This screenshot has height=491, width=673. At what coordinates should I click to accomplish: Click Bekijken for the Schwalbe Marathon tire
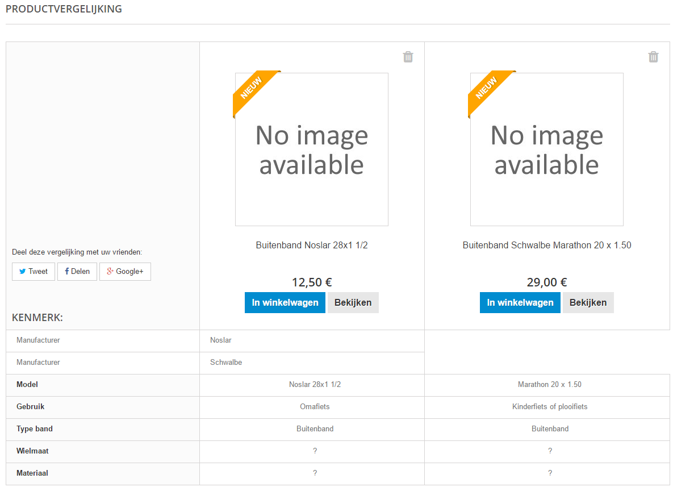pyautogui.click(x=588, y=302)
